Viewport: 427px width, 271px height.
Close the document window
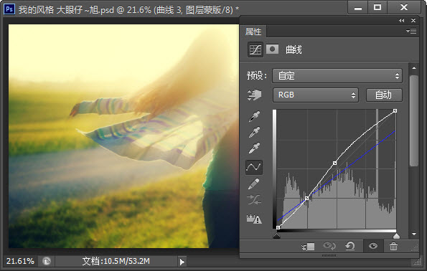[404, 7]
